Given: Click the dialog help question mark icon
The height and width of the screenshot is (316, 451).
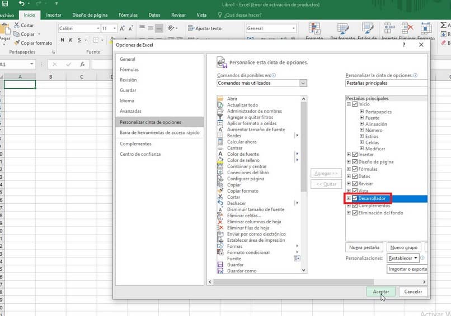Looking at the screenshot, I should click(x=404, y=45).
